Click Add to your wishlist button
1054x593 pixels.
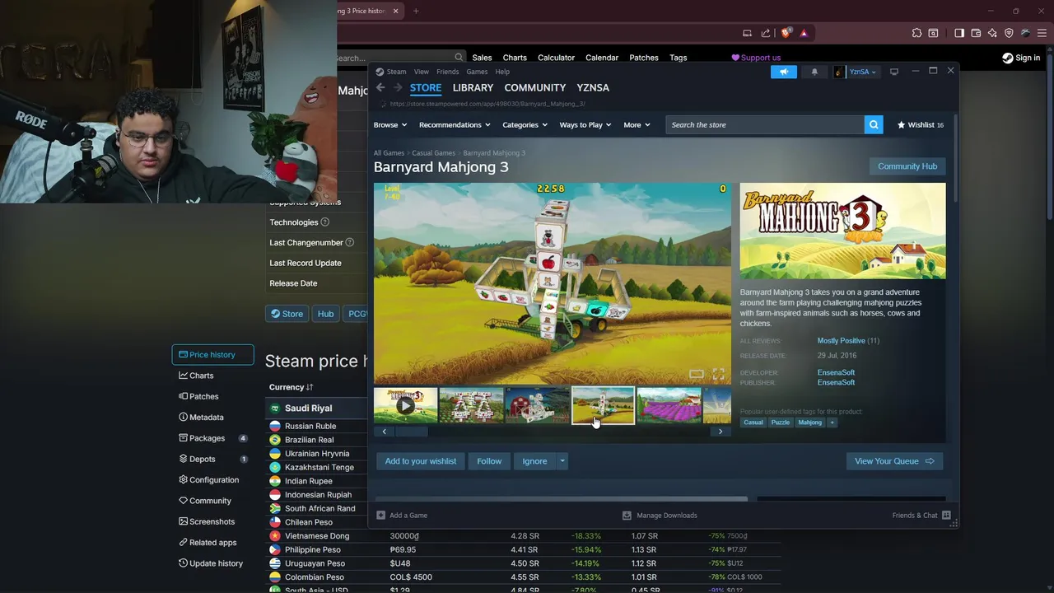[421, 461]
